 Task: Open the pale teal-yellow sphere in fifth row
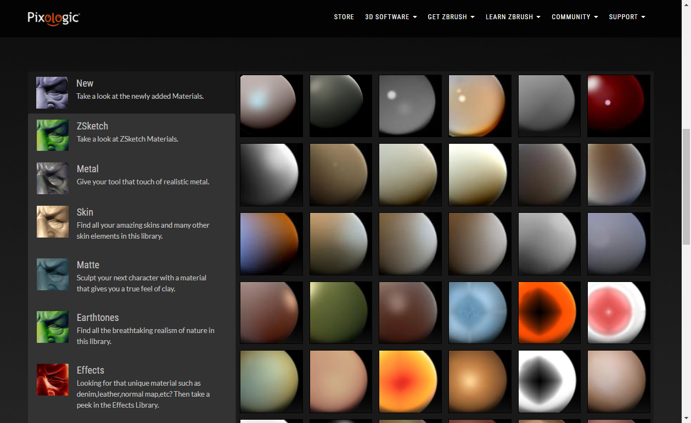point(271,381)
